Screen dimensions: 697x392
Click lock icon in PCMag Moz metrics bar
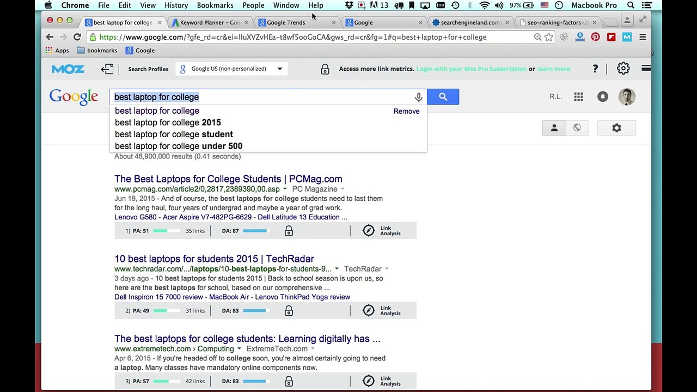289,231
